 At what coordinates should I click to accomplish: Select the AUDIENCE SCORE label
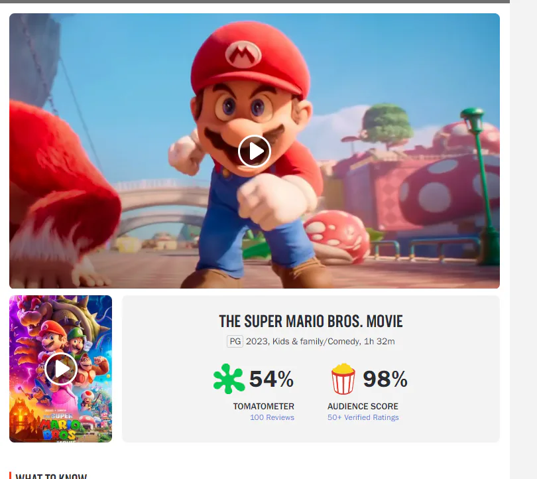pos(363,406)
